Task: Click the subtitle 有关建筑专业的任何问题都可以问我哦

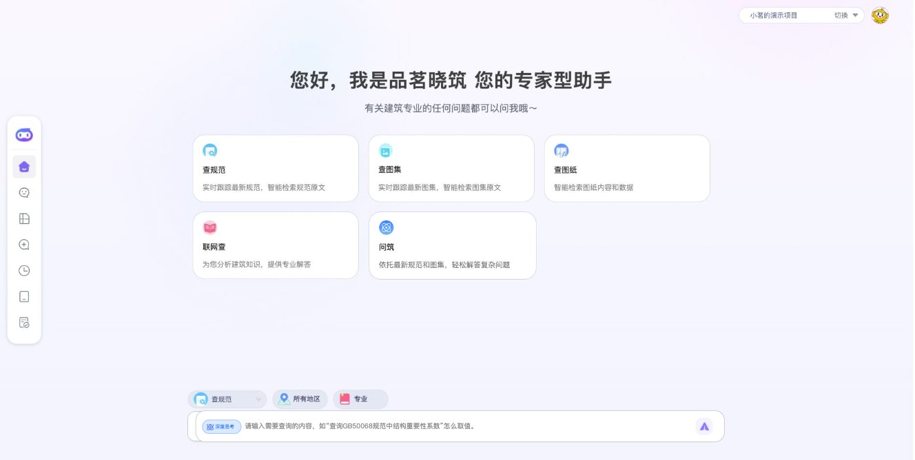Action: click(451, 108)
